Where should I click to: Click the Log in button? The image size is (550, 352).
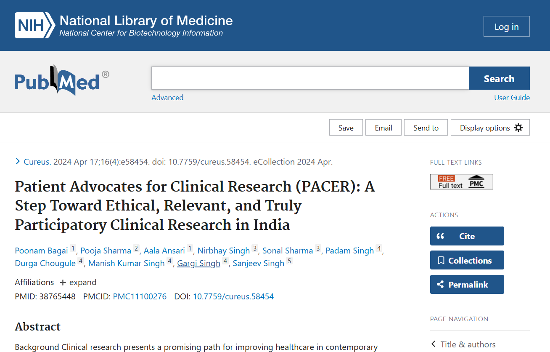point(506,27)
